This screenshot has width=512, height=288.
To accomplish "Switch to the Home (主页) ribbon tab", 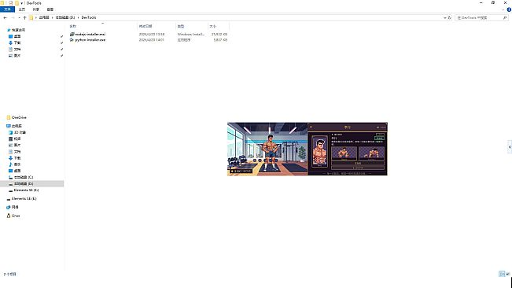I will click(x=22, y=9).
